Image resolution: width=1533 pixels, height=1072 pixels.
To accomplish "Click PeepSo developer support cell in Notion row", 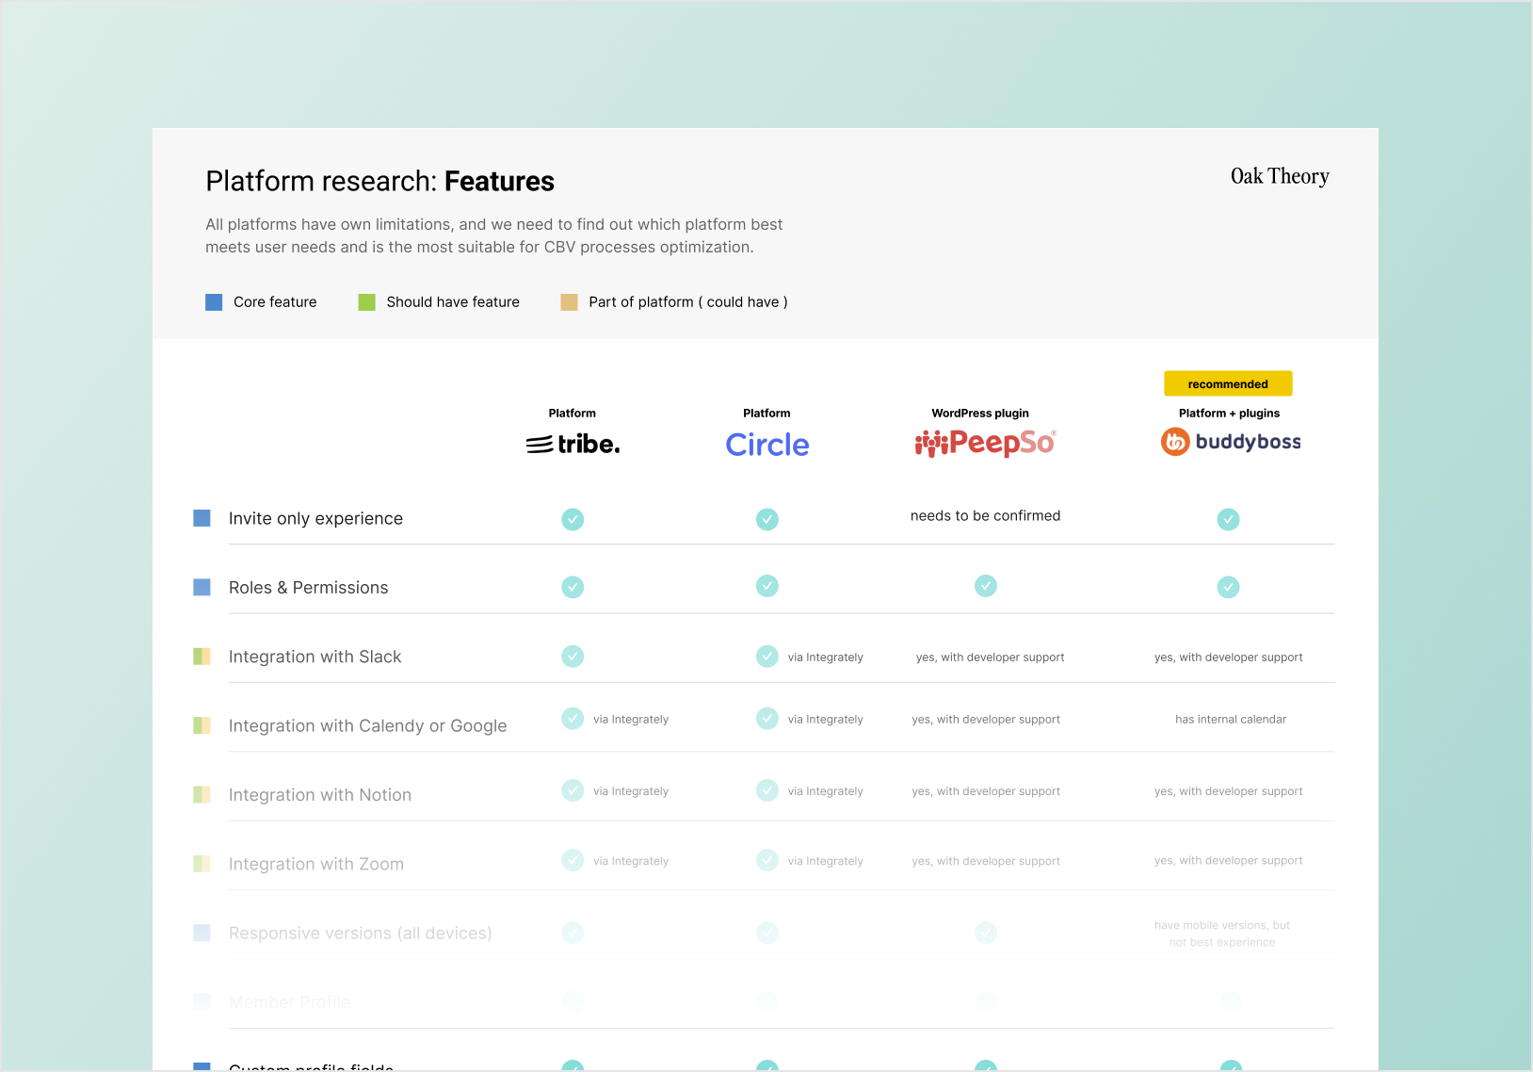I will pos(986,791).
